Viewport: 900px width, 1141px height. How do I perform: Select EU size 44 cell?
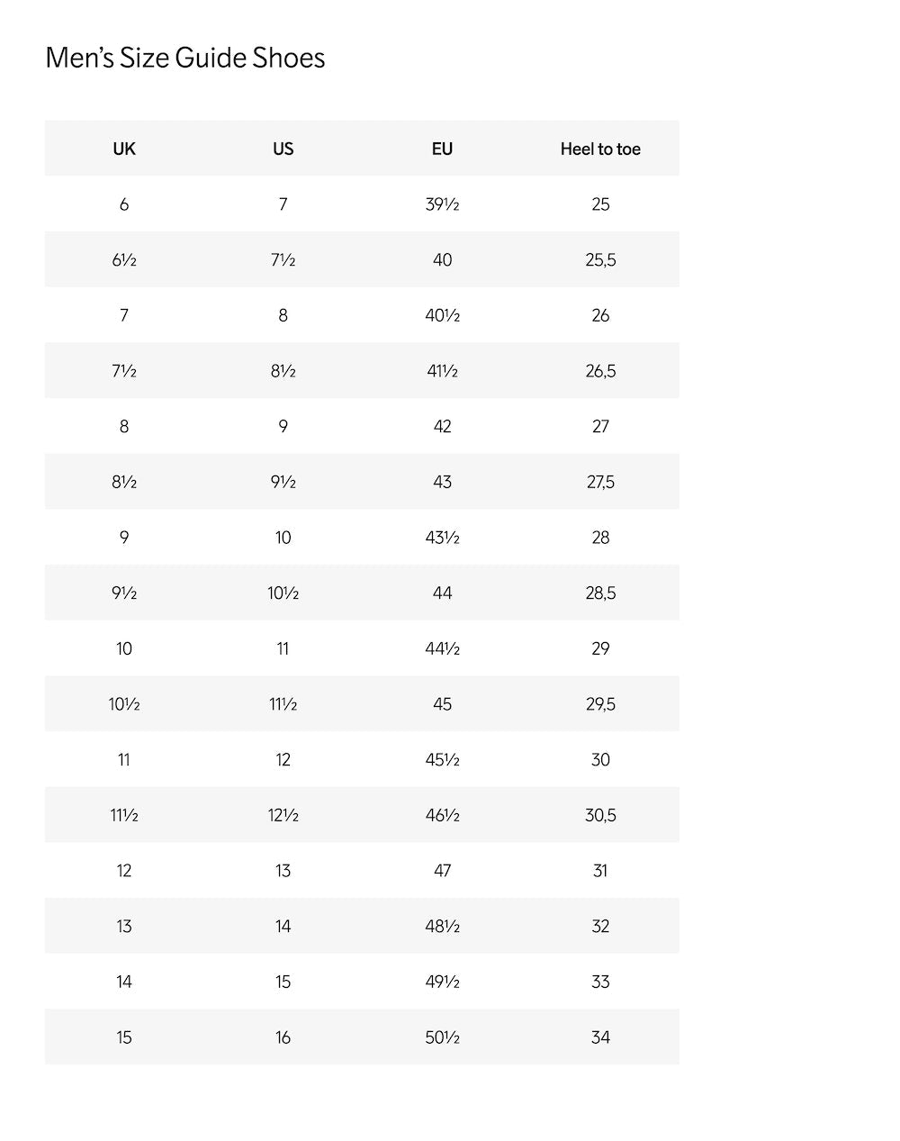[x=442, y=593]
